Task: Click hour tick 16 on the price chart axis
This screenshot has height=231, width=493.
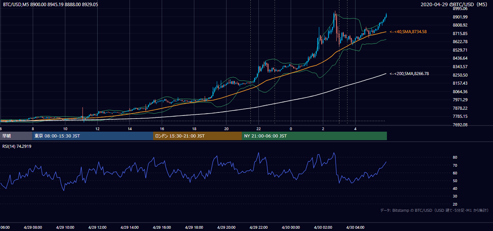Action: pos(162,129)
